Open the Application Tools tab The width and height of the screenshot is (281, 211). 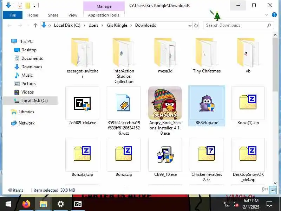coord(104,15)
